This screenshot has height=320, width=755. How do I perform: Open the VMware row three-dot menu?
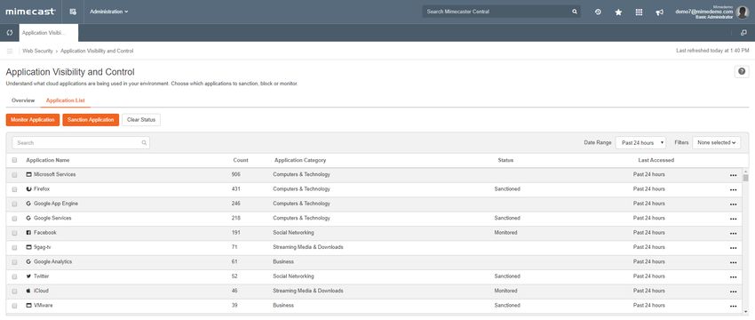[x=733, y=306]
